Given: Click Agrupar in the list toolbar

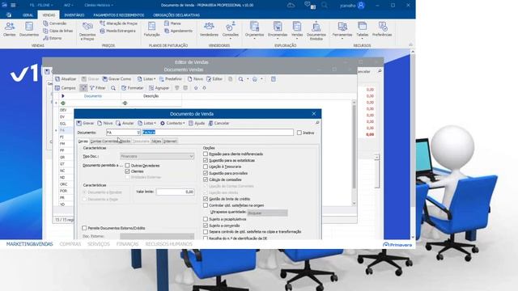Looking at the screenshot, I should [159, 88].
